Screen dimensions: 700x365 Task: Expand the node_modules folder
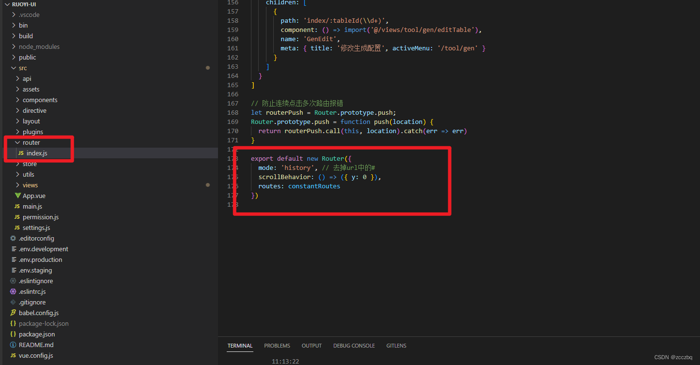tap(14, 46)
